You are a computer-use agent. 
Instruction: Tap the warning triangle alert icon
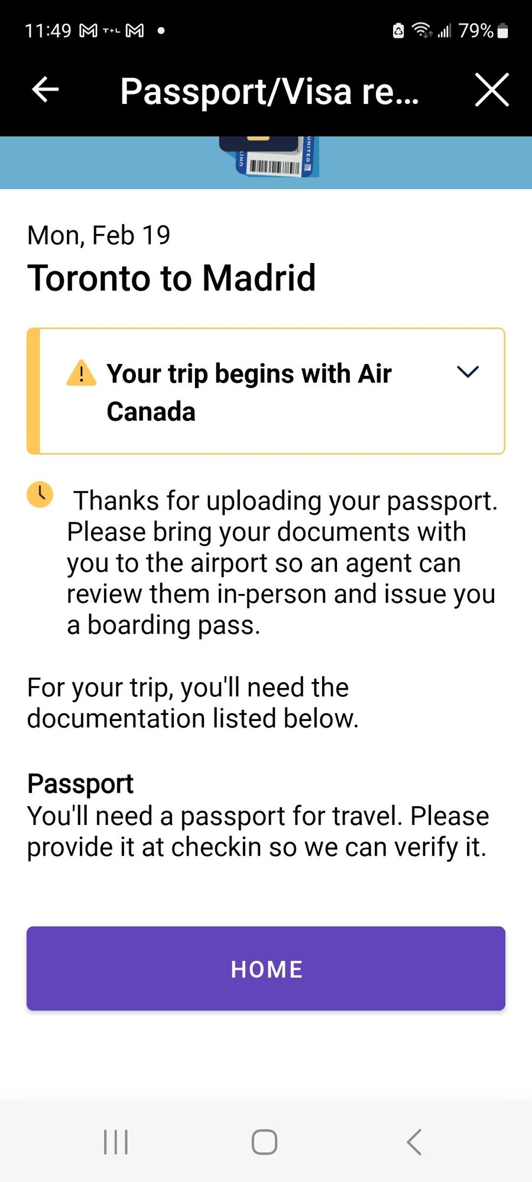[81, 374]
